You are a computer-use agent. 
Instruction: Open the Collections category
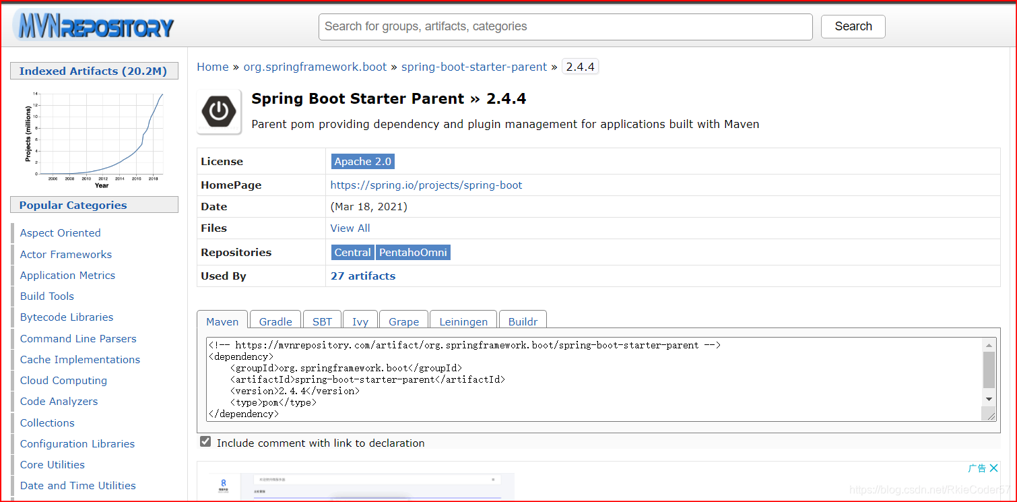(x=47, y=422)
